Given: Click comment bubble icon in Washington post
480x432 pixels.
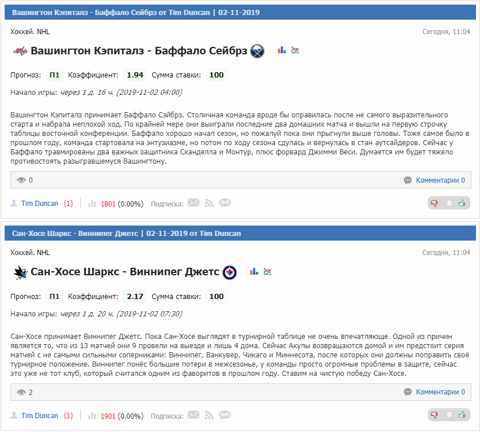Looking at the screenshot, I should (x=407, y=180).
